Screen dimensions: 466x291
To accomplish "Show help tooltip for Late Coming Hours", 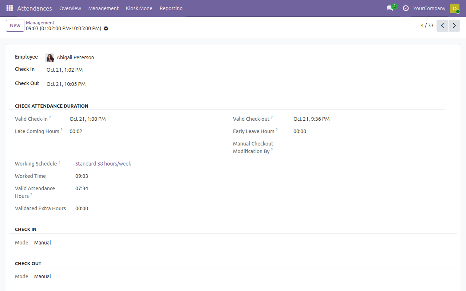I will click(62, 130).
